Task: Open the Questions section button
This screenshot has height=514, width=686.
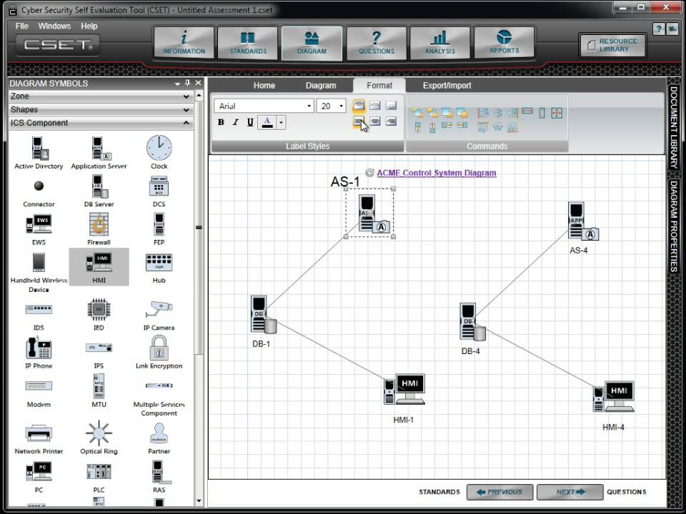Action: coord(377,42)
